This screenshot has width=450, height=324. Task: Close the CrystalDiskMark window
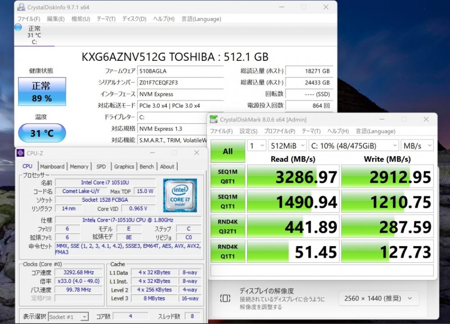click(x=426, y=119)
